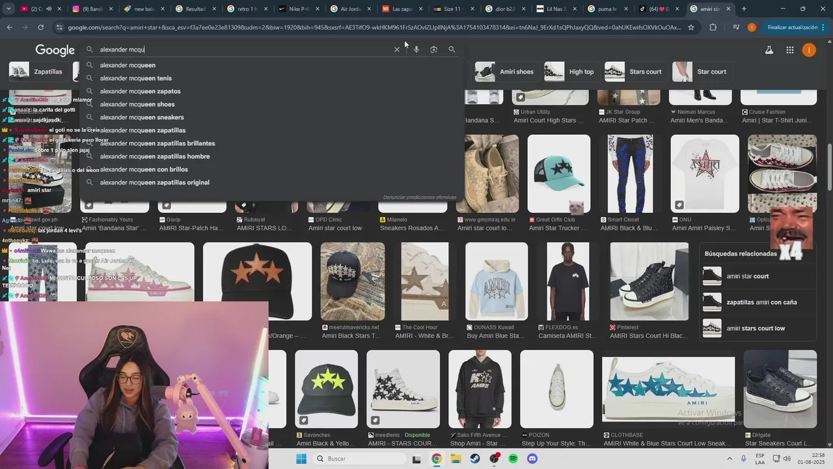Open Amiri paisley star t-shirt image
The height and width of the screenshot is (469, 833).
tap(705, 174)
